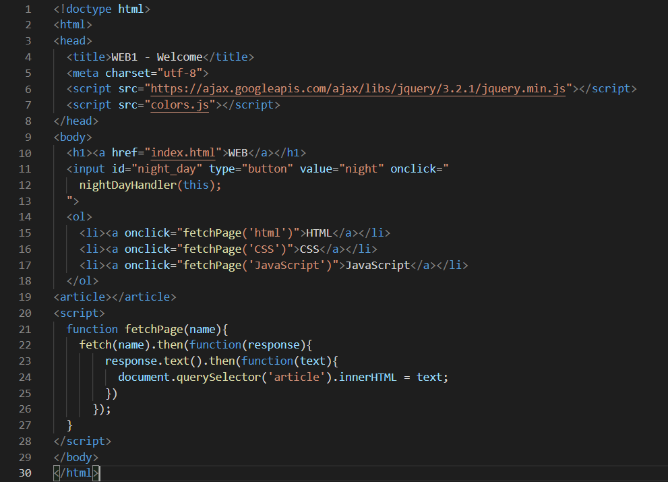Click 'nightDayHandler' on line 12

pos(128,185)
